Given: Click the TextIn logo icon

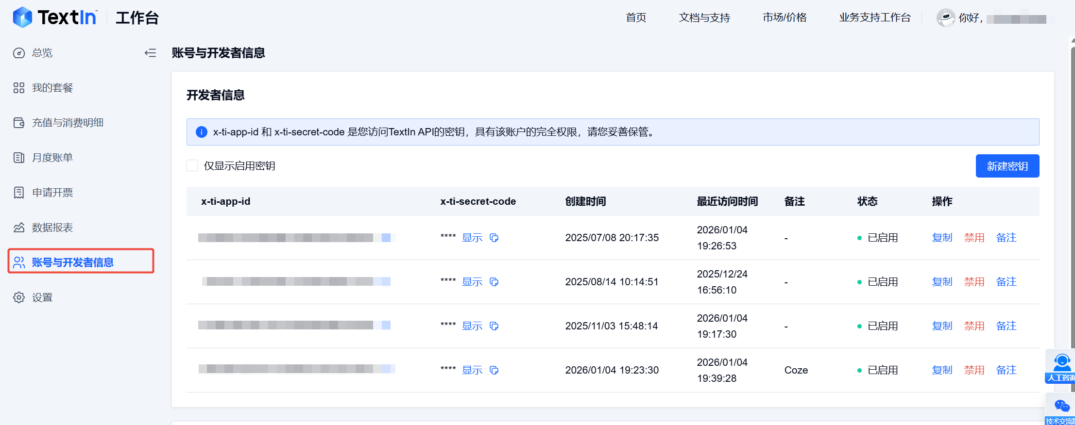Looking at the screenshot, I should coord(22,17).
